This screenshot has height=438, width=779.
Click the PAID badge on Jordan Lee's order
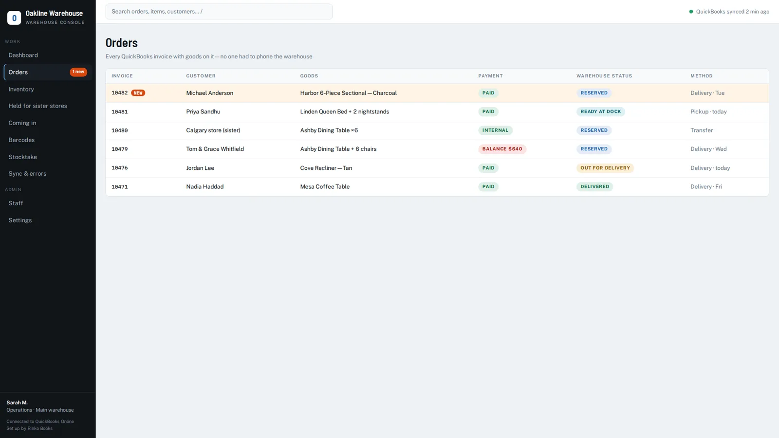[x=488, y=168]
